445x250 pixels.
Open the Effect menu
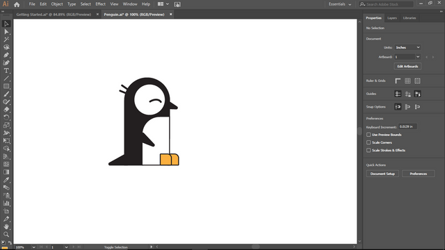100,4
